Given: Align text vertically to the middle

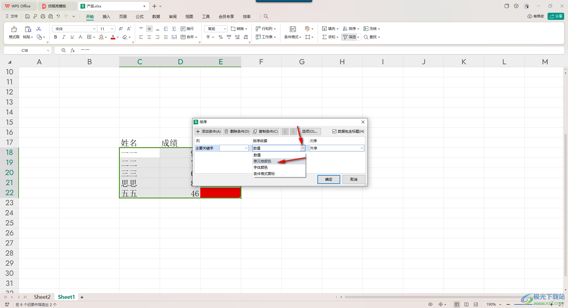Looking at the screenshot, I should click(149, 29).
